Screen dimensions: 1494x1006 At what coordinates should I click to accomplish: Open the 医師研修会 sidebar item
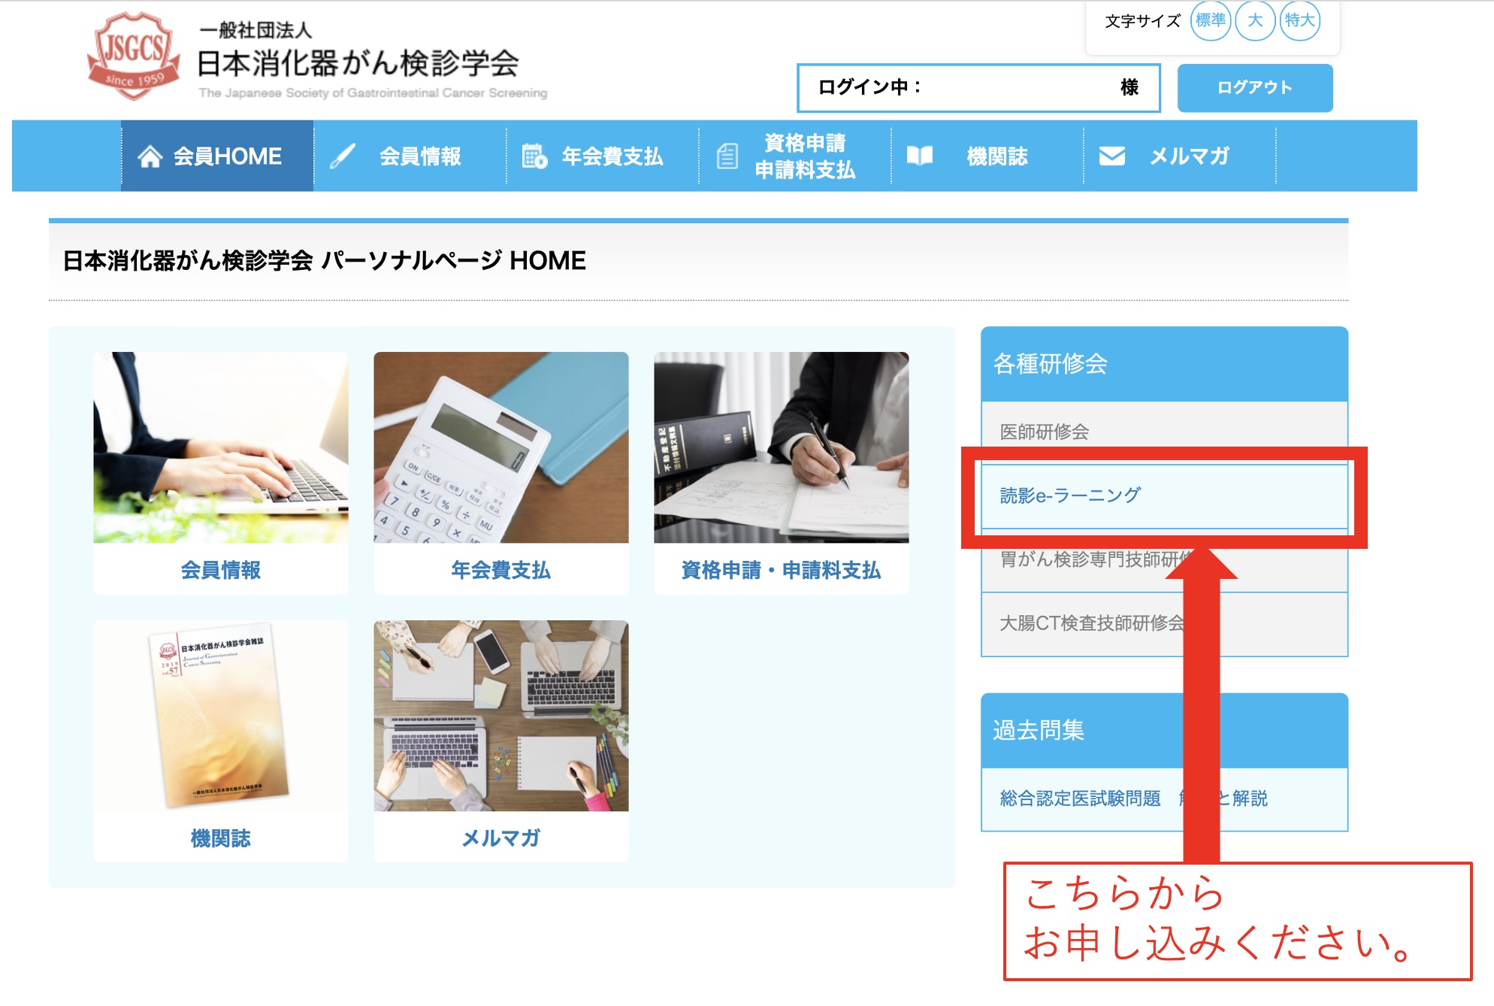[1044, 432]
